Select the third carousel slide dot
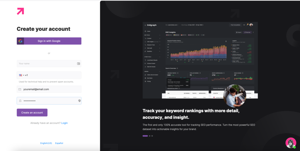The height and width of the screenshot is (151, 300). [x=152, y=136]
